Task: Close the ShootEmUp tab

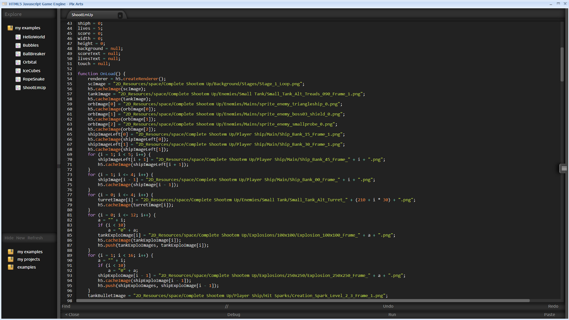Action: (x=120, y=15)
